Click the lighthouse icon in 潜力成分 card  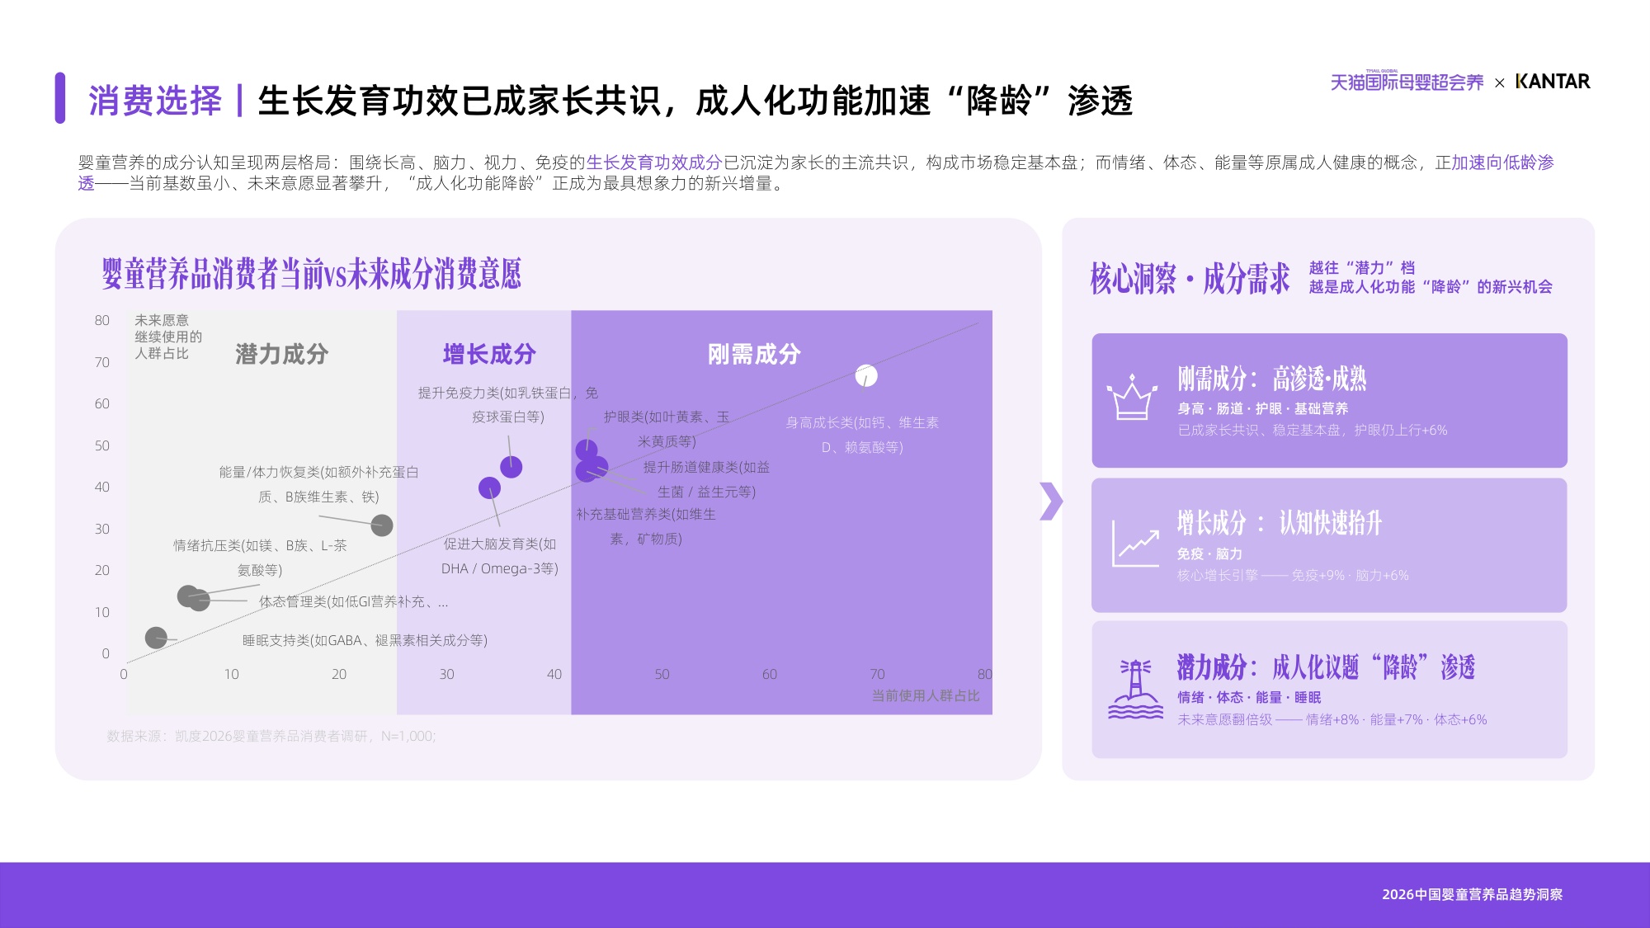pos(1135,689)
